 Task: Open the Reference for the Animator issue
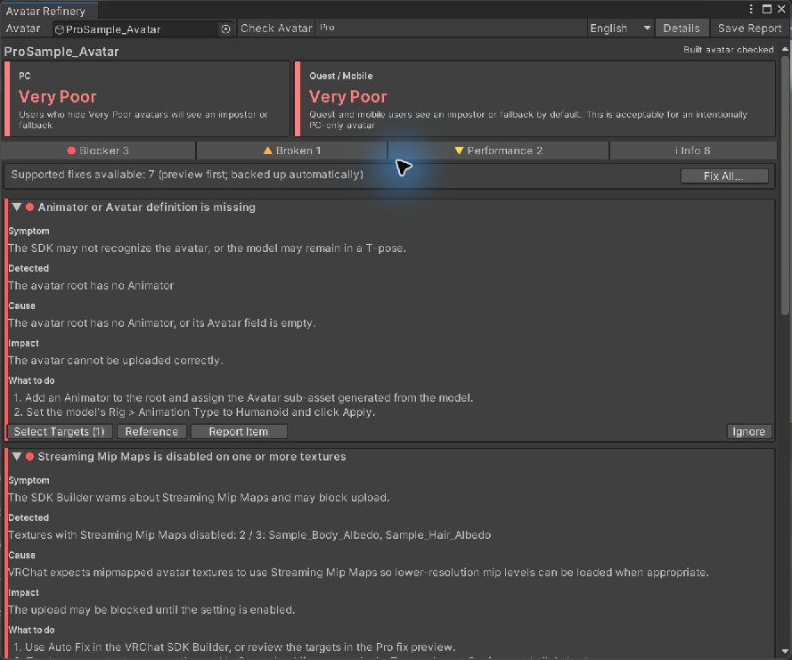pos(151,432)
